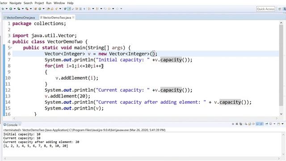
Task: Toggle Show Console on standard output change
Action: pos(258,124)
